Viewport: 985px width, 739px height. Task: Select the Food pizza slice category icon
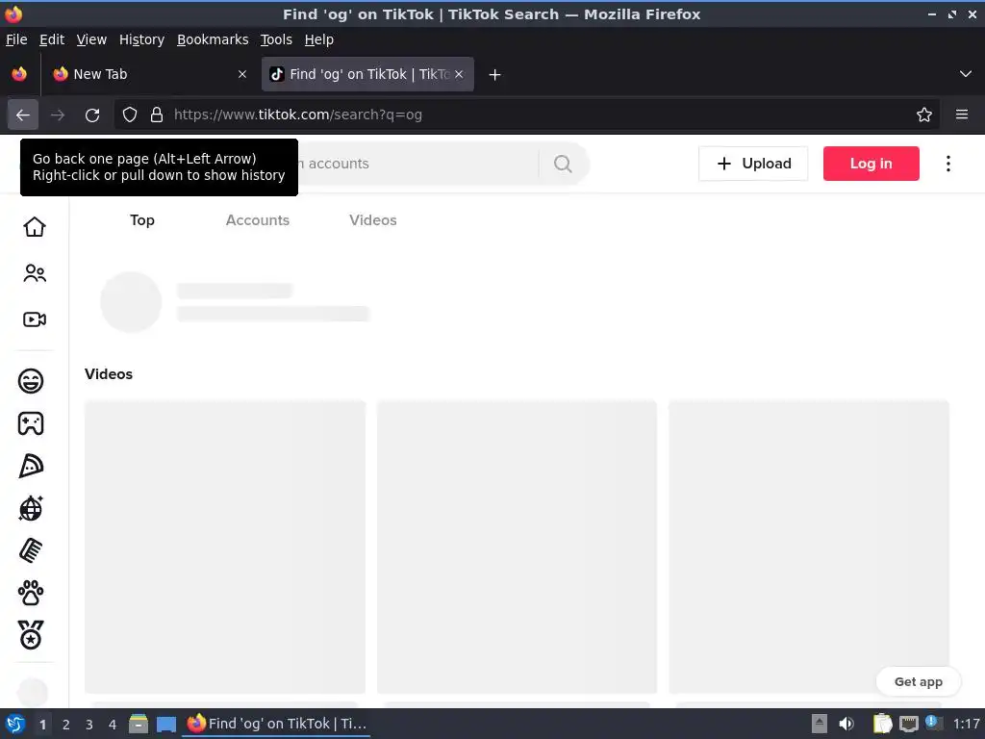(x=31, y=466)
